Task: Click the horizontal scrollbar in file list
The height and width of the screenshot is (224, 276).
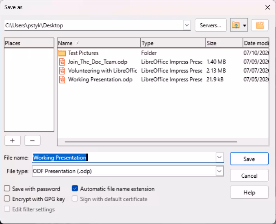Action: tap(151, 142)
